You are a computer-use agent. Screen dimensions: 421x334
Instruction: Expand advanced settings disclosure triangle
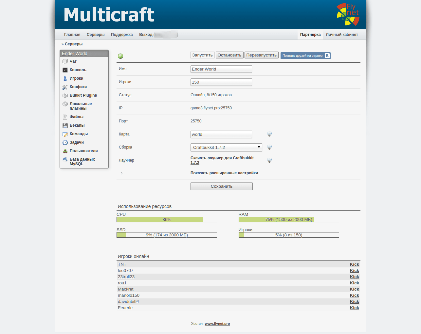(121, 173)
